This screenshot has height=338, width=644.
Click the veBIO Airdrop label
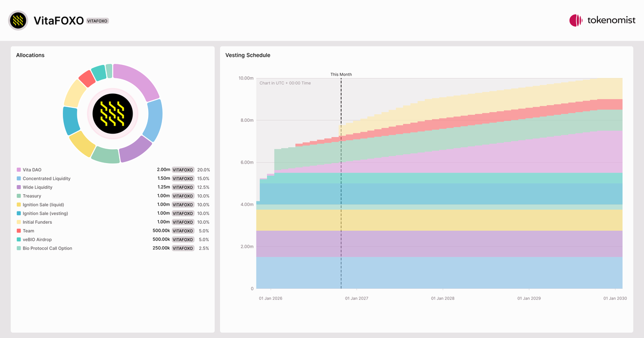38,239
